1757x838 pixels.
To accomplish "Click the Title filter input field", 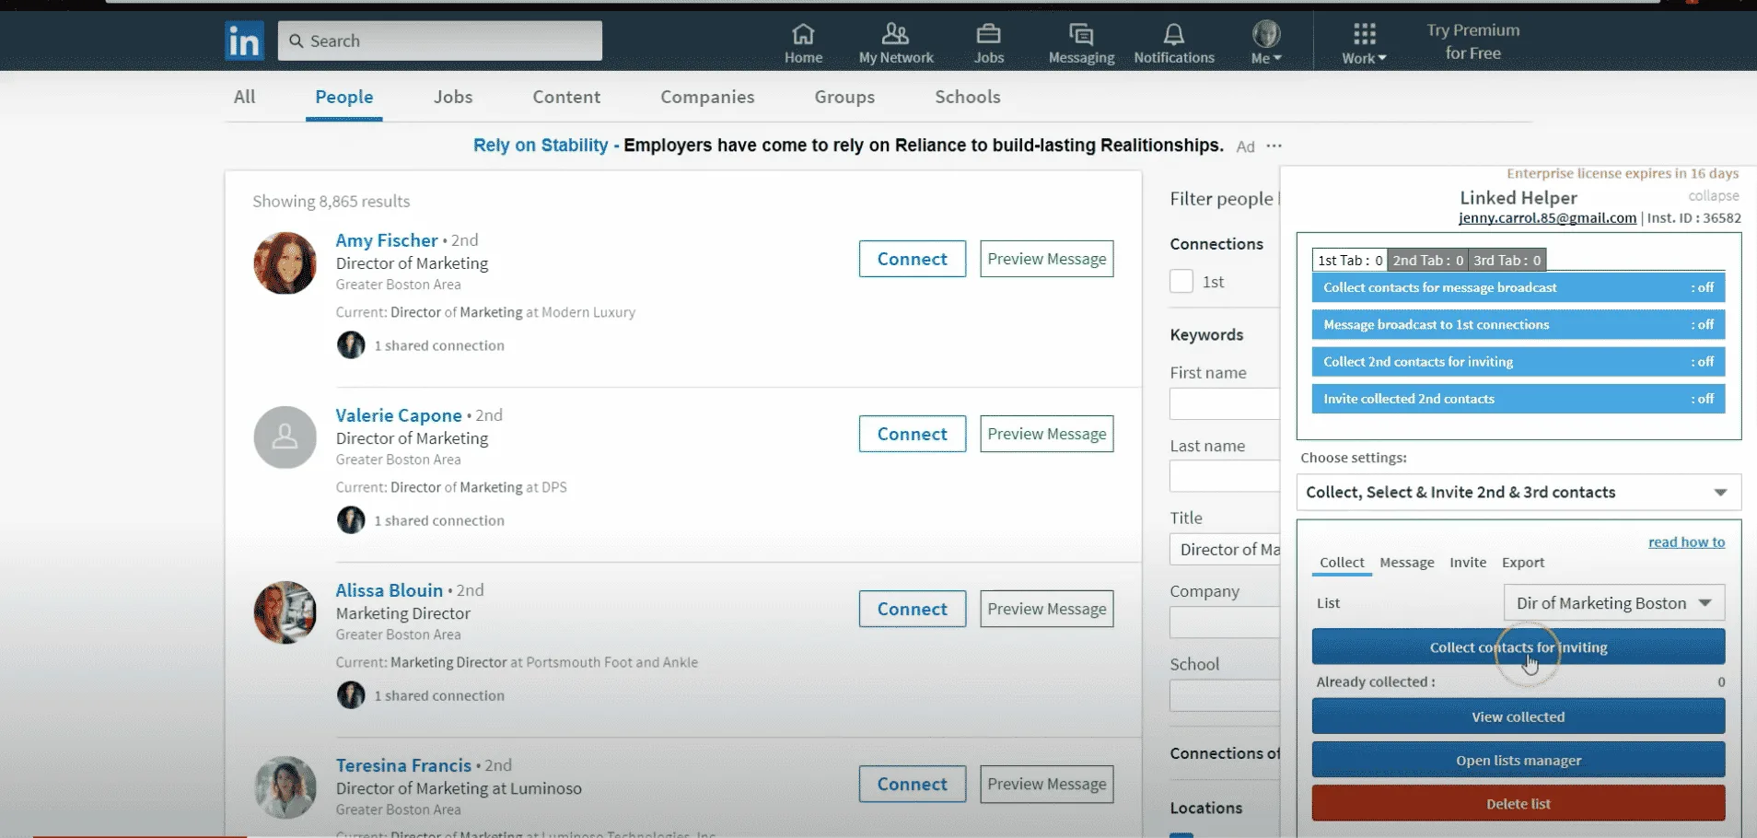I will tap(1225, 550).
